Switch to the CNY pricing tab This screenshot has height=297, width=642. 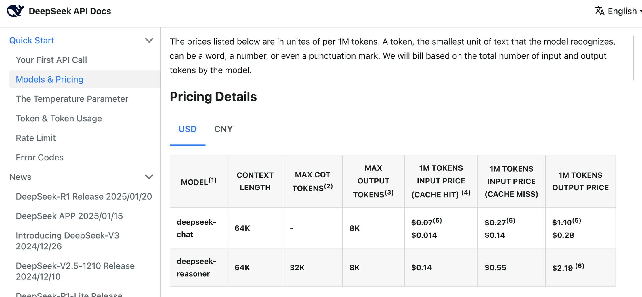tap(223, 129)
